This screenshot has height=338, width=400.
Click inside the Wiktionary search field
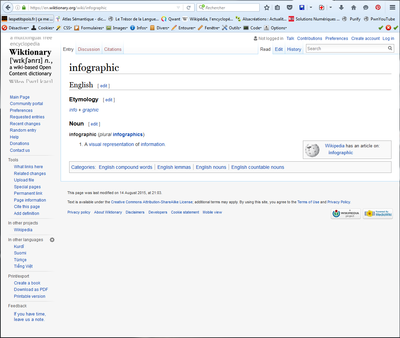346,48
